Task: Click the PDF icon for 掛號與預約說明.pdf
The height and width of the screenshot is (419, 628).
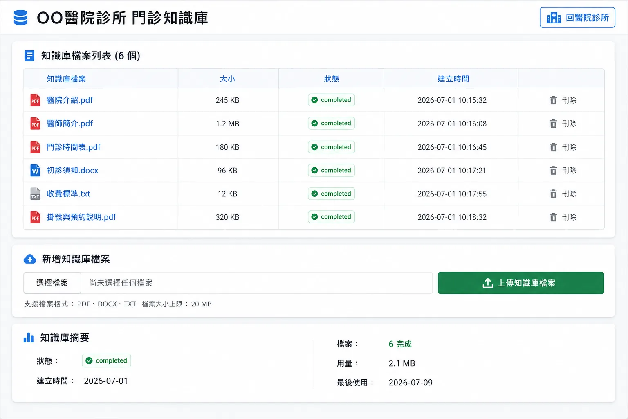Action: [36, 217]
